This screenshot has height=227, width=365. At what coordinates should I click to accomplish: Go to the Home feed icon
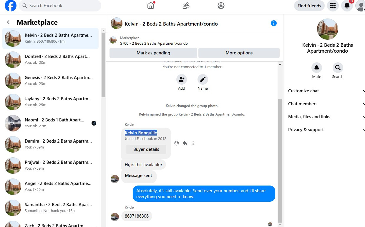coord(151,6)
